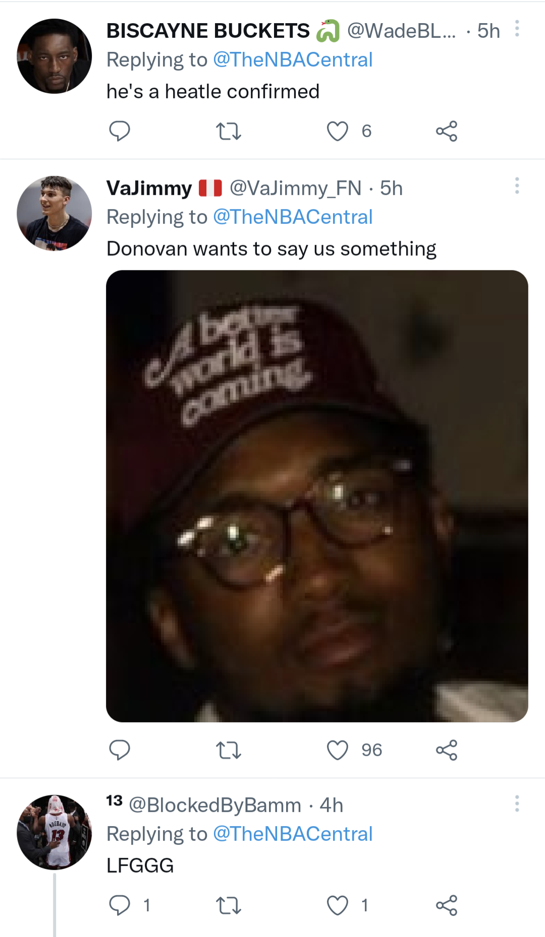Open the @VaJimmy_FN profile handle
The height and width of the screenshot is (937, 545).
[295, 189]
